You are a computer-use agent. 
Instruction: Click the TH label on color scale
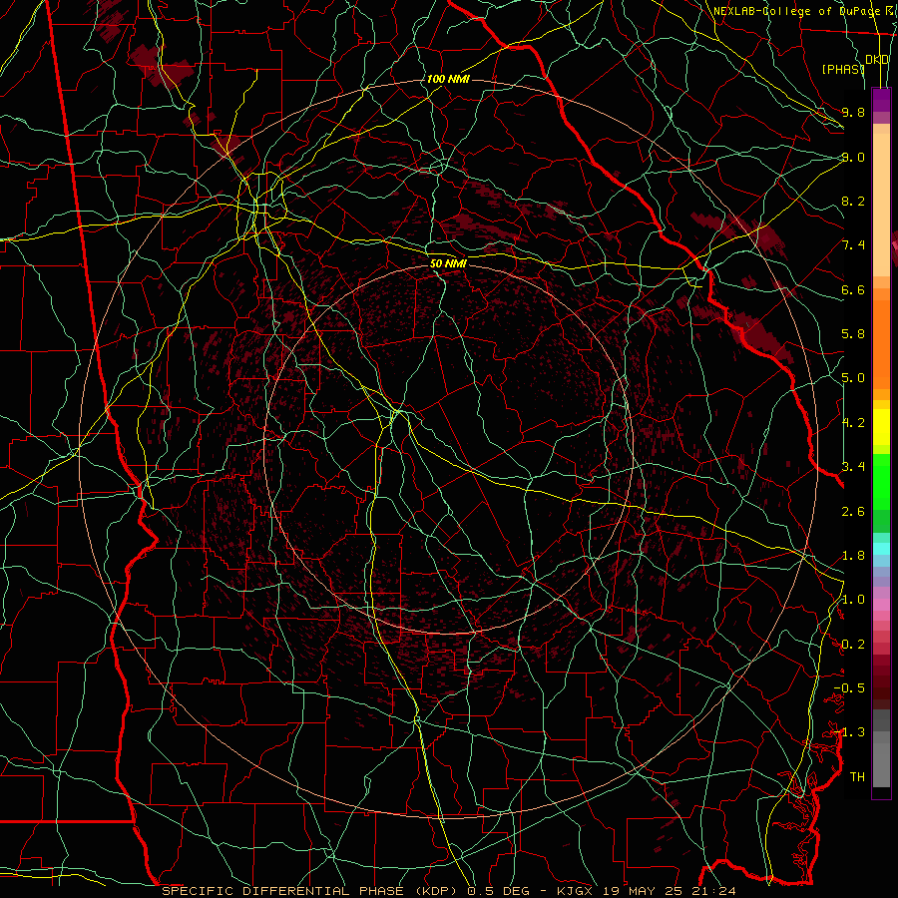click(857, 777)
